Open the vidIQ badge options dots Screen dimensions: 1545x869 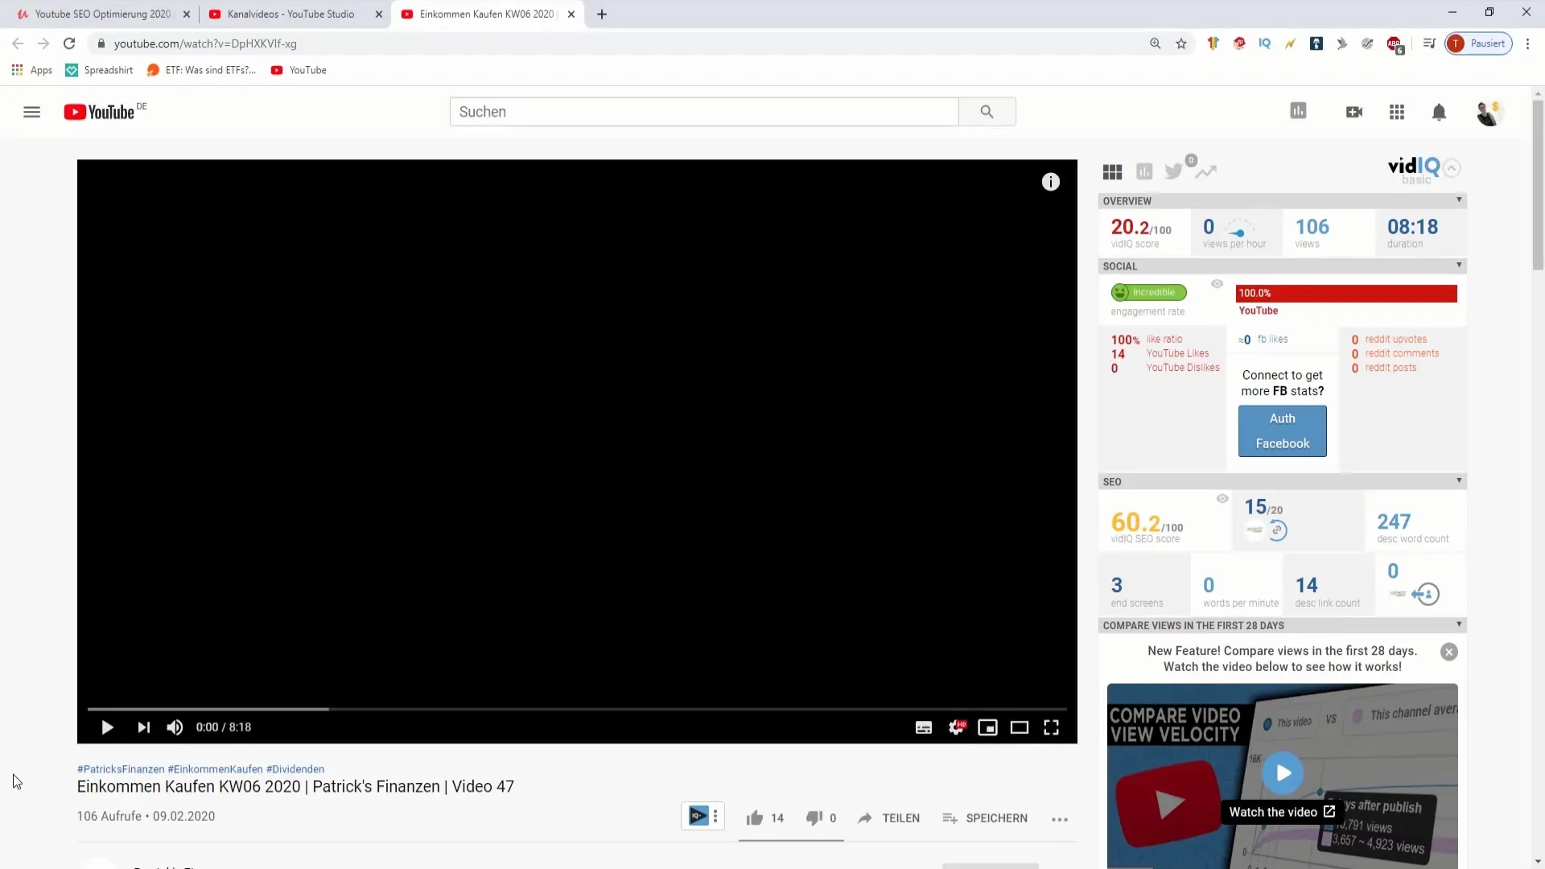(715, 817)
